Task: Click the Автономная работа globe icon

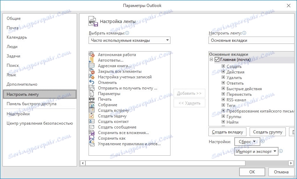Action: coord(92,54)
